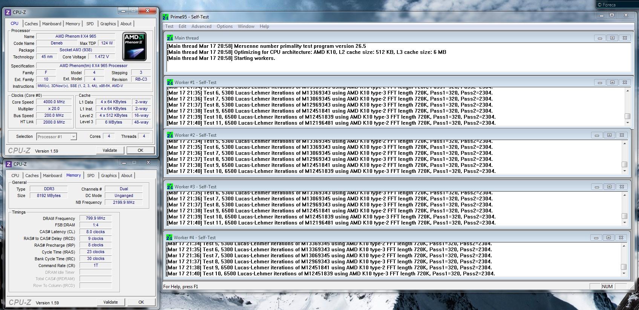Click Worker #1 scrollbar down arrow
Screen dimensions: 639x310
point(627,123)
